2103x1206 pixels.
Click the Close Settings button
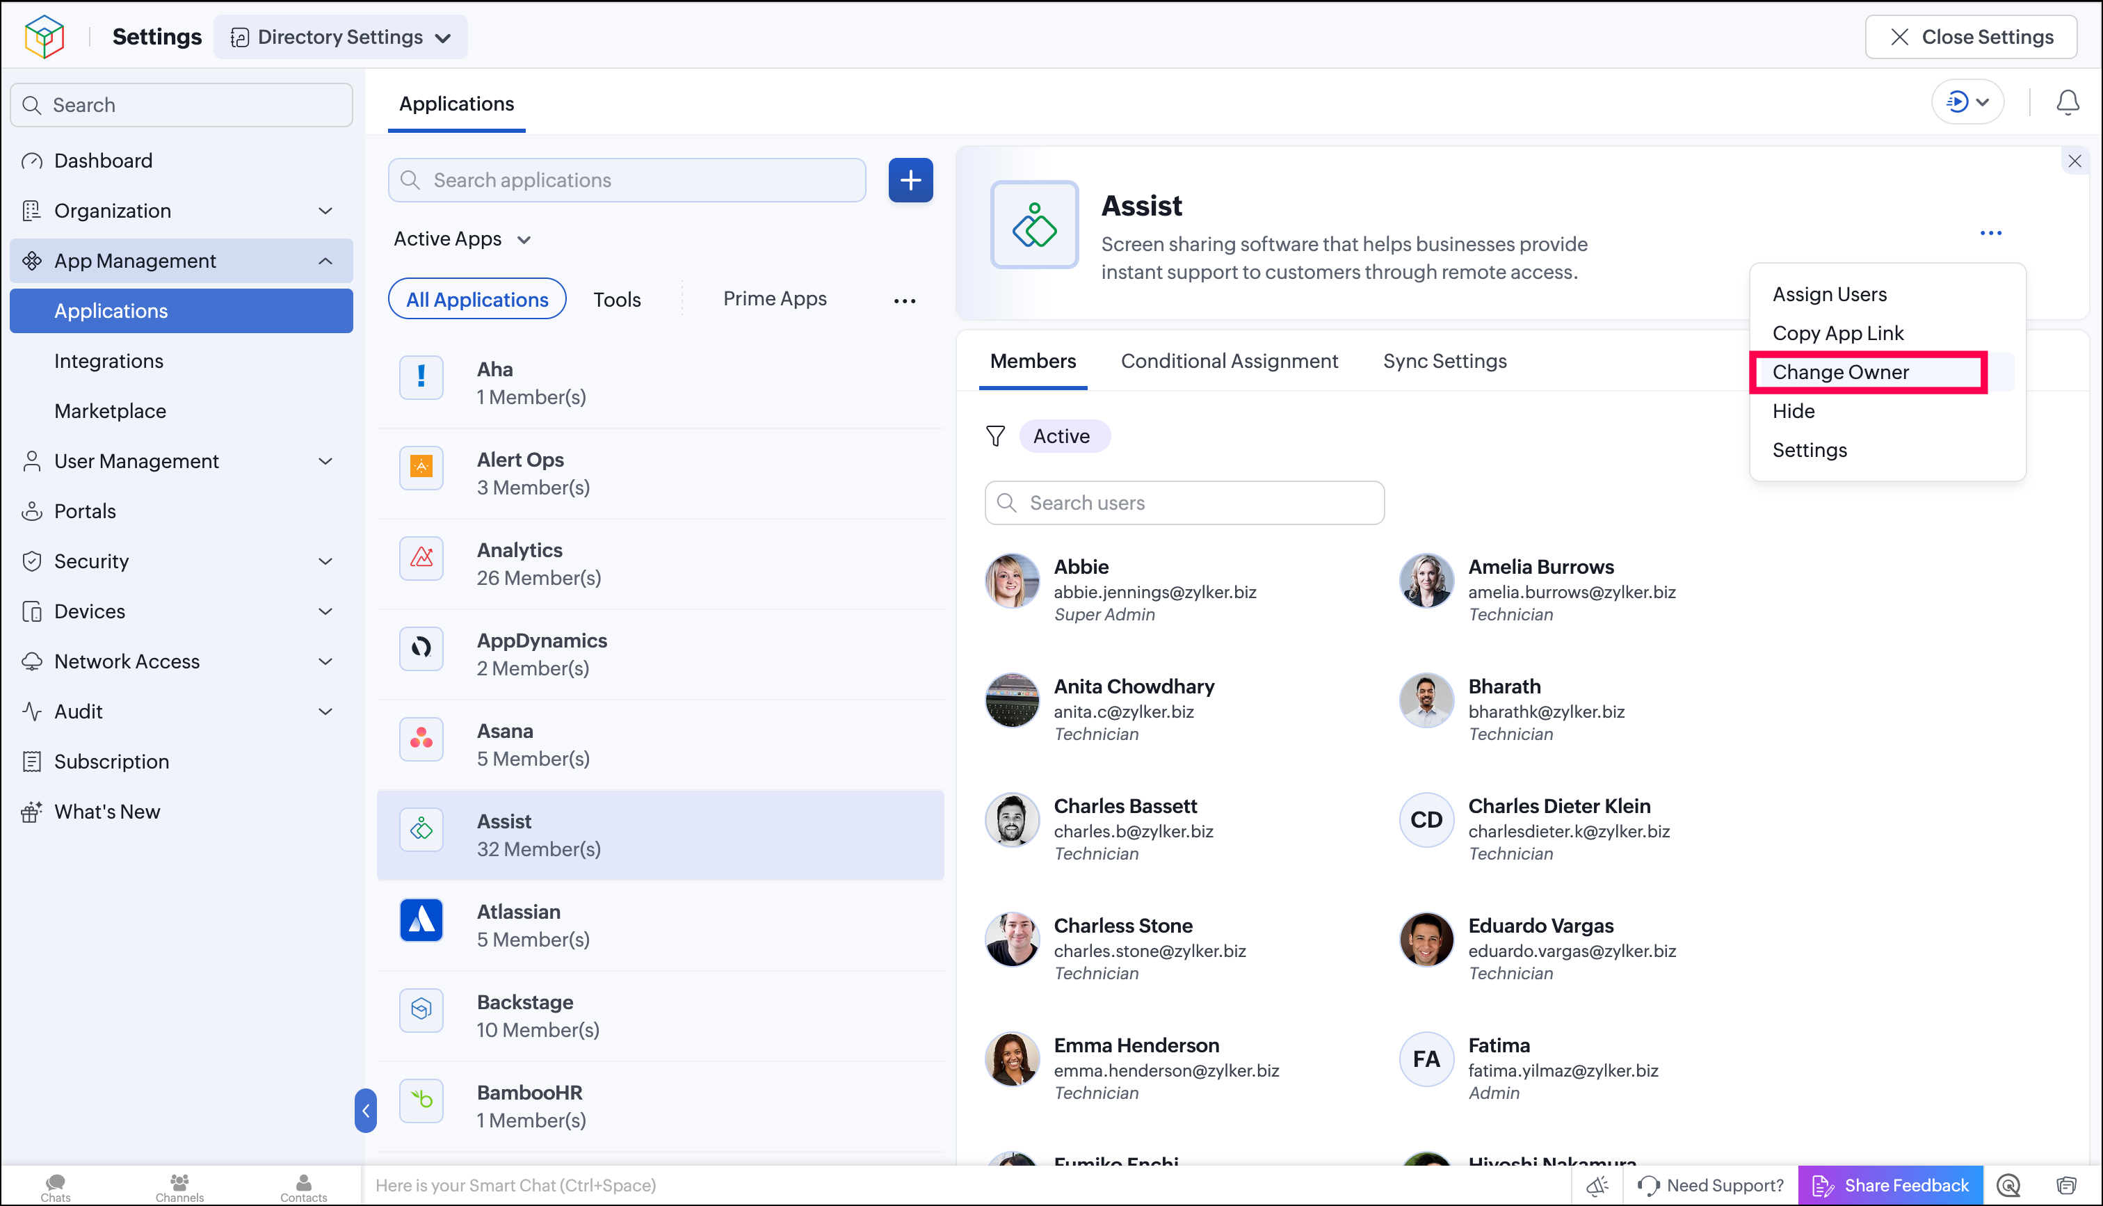pos(1971,38)
